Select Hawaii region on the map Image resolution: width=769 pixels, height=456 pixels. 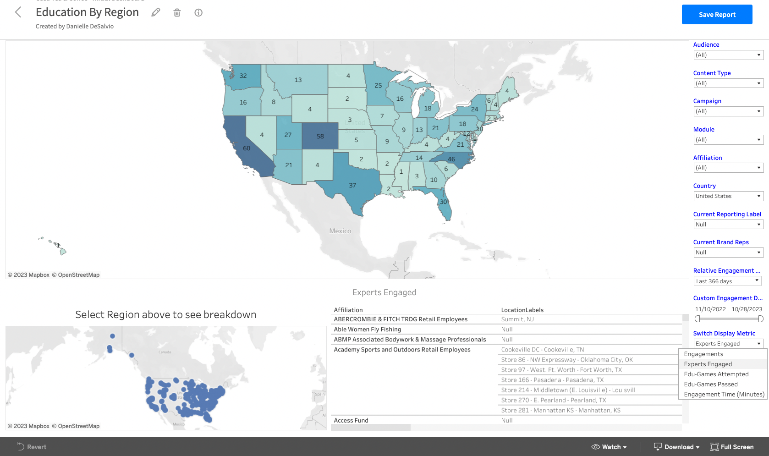pyautogui.click(x=62, y=251)
